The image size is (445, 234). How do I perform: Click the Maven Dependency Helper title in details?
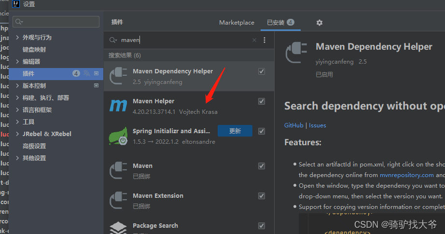374,46
